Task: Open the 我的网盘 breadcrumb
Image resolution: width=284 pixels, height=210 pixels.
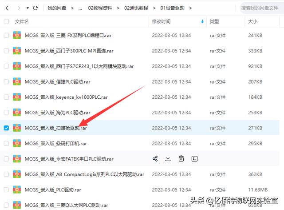Action: click(57, 8)
